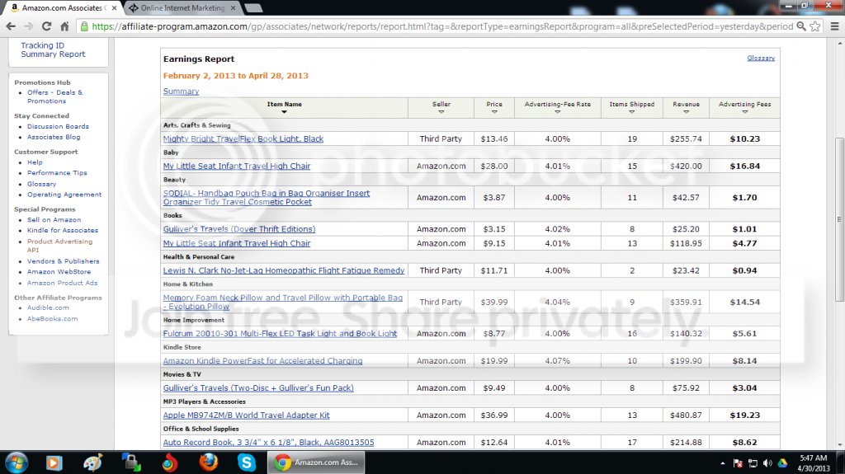
Task: View the Operating Agreement
Action: point(64,195)
